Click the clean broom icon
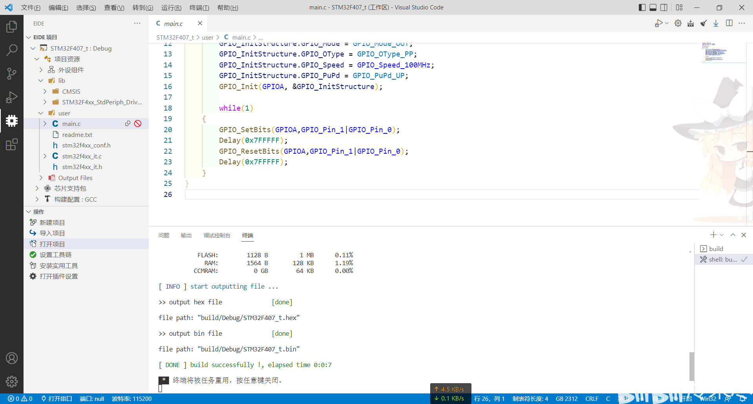Image resolution: width=753 pixels, height=404 pixels. [704, 24]
